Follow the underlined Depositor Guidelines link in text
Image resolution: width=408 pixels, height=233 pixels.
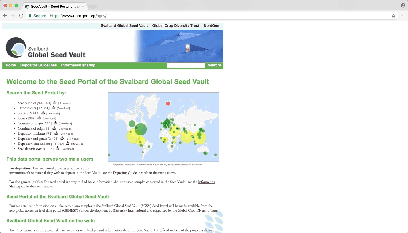[128, 173]
